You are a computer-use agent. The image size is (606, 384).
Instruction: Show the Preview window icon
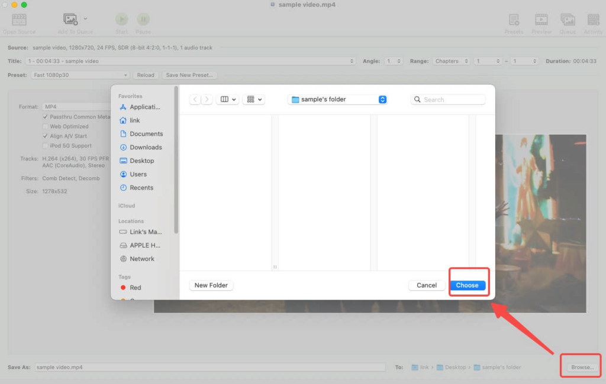541,19
